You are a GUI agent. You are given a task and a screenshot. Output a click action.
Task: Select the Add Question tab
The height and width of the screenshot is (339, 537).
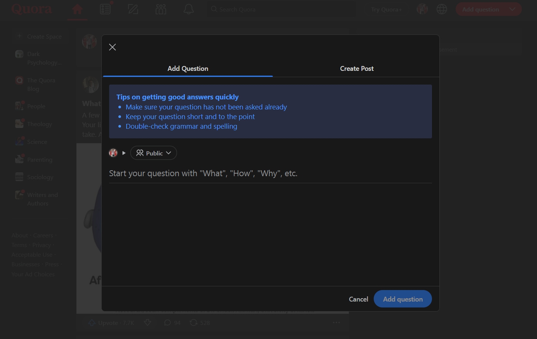tap(188, 69)
